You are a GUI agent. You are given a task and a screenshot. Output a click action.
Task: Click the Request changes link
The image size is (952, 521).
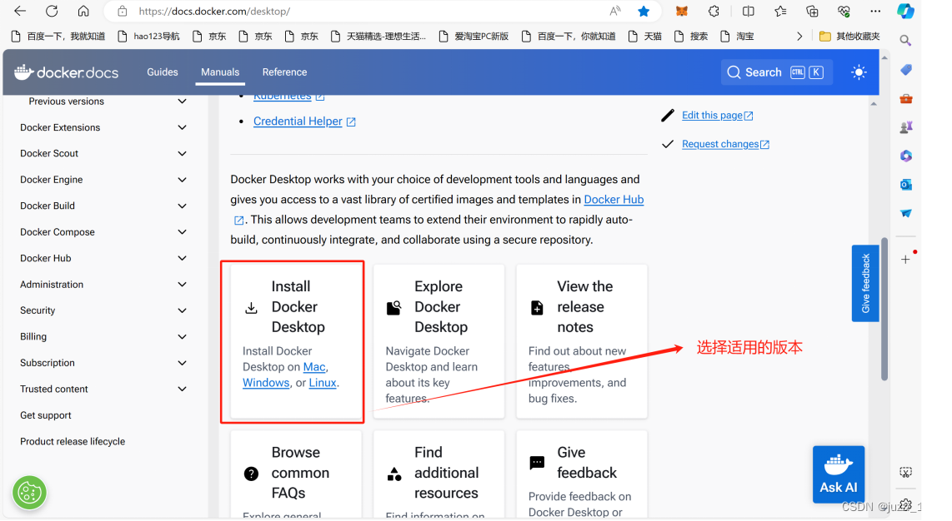[x=725, y=144]
